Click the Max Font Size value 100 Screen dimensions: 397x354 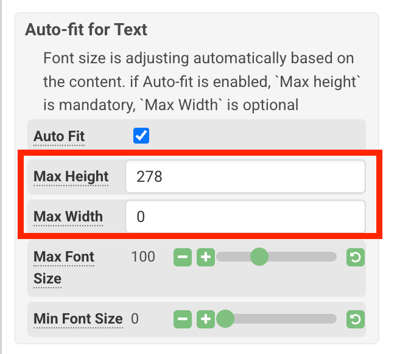[143, 257]
